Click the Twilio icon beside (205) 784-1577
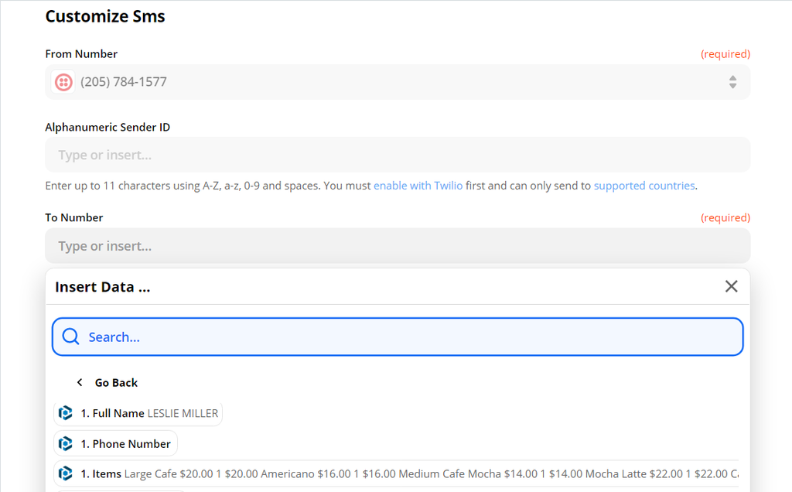 63,81
